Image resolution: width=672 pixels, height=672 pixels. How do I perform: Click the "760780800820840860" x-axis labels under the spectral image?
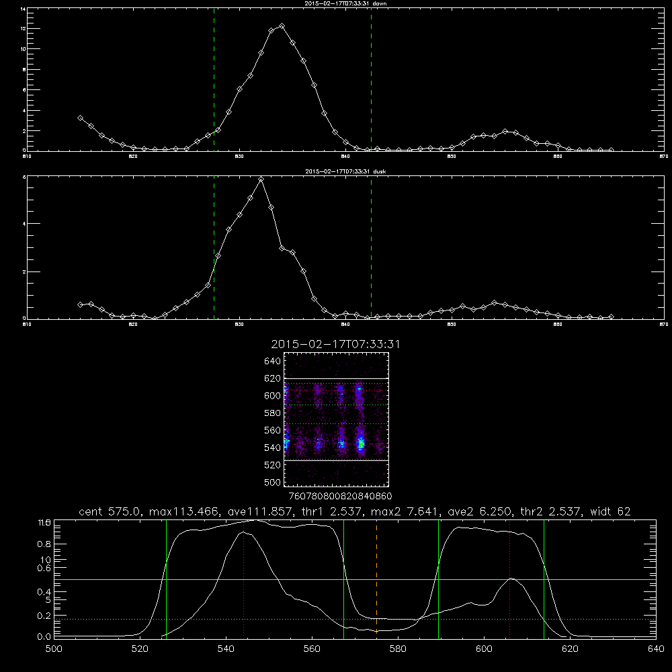(x=340, y=496)
